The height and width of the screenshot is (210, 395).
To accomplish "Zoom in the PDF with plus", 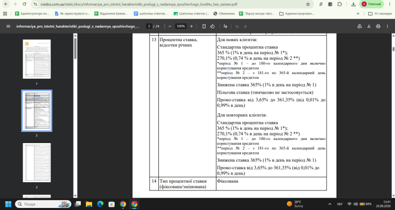I will [191, 26].
